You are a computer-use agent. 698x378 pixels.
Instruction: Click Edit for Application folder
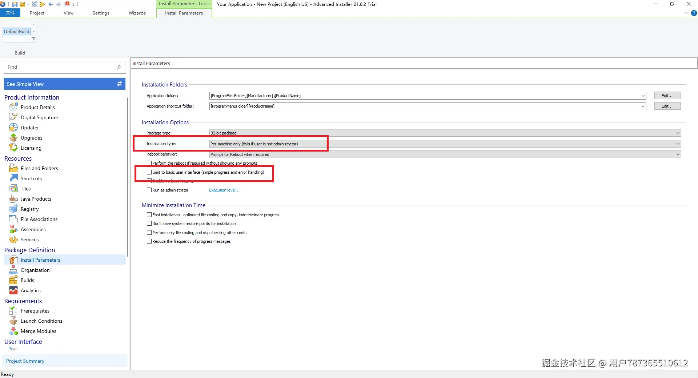point(667,96)
